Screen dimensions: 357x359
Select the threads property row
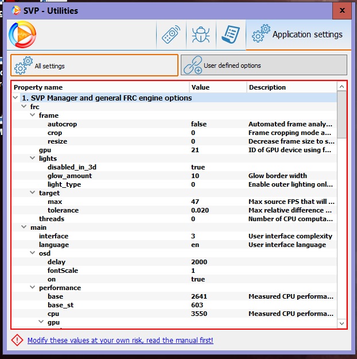174,219
